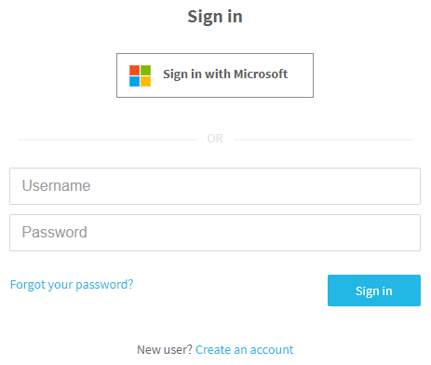Click the divider line right of OR
The height and width of the screenshot is (365, 431).
click(323, 140)
